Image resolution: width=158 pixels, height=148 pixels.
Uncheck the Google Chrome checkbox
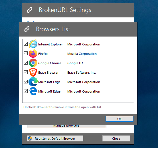point(26,63)
